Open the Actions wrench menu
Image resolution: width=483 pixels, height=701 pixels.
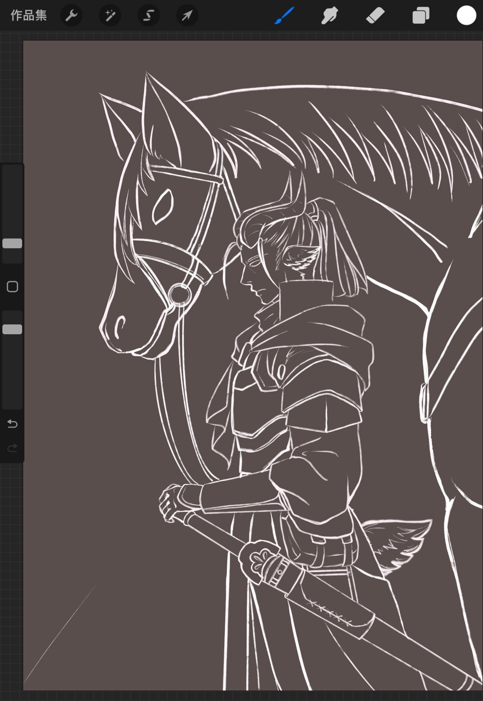tap(71, 15)
